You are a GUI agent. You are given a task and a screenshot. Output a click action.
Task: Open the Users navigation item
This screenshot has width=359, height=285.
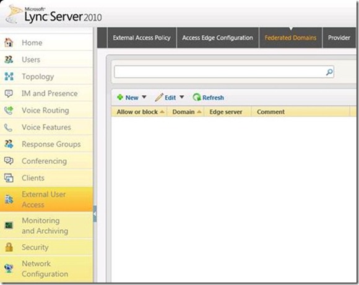pos(46,59)
